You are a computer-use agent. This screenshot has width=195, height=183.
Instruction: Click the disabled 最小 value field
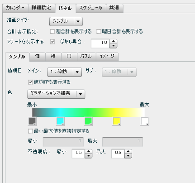point(63,142)
